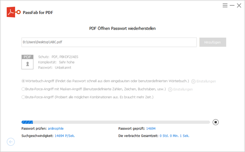
Task: Click Einstellungen link beside mask attack
Action: click(x=183, y=89)
